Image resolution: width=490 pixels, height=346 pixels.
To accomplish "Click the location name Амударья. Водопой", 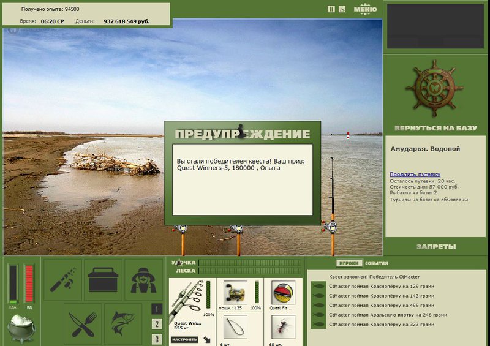I will 425,149.
